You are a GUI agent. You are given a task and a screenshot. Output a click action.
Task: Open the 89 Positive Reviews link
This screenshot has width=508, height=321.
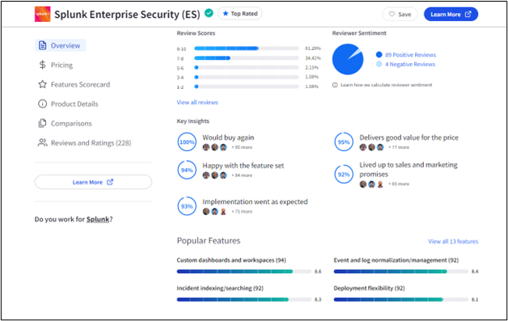pos(410,55)
